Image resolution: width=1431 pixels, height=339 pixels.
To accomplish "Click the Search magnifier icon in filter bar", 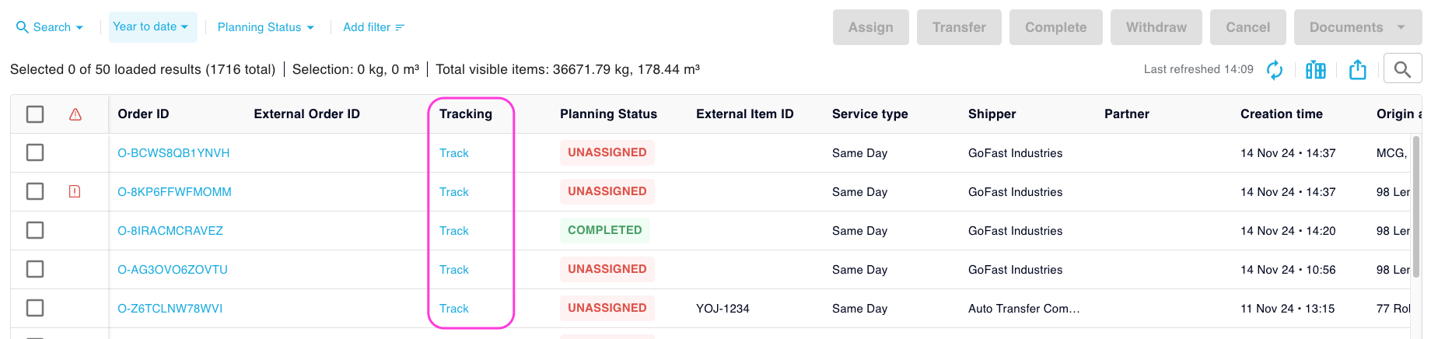I will [x=23, y=27].
